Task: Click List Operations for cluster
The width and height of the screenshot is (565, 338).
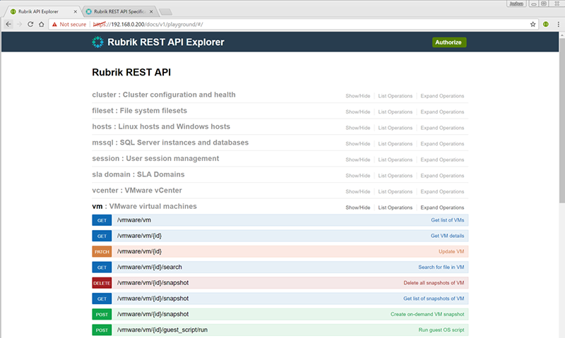Action: [395, 96]
